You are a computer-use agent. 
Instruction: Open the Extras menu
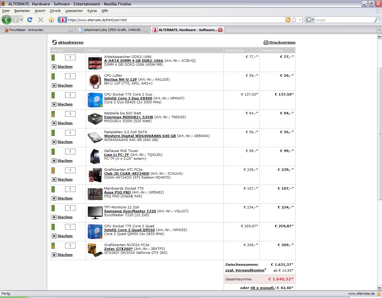[92, 11]
